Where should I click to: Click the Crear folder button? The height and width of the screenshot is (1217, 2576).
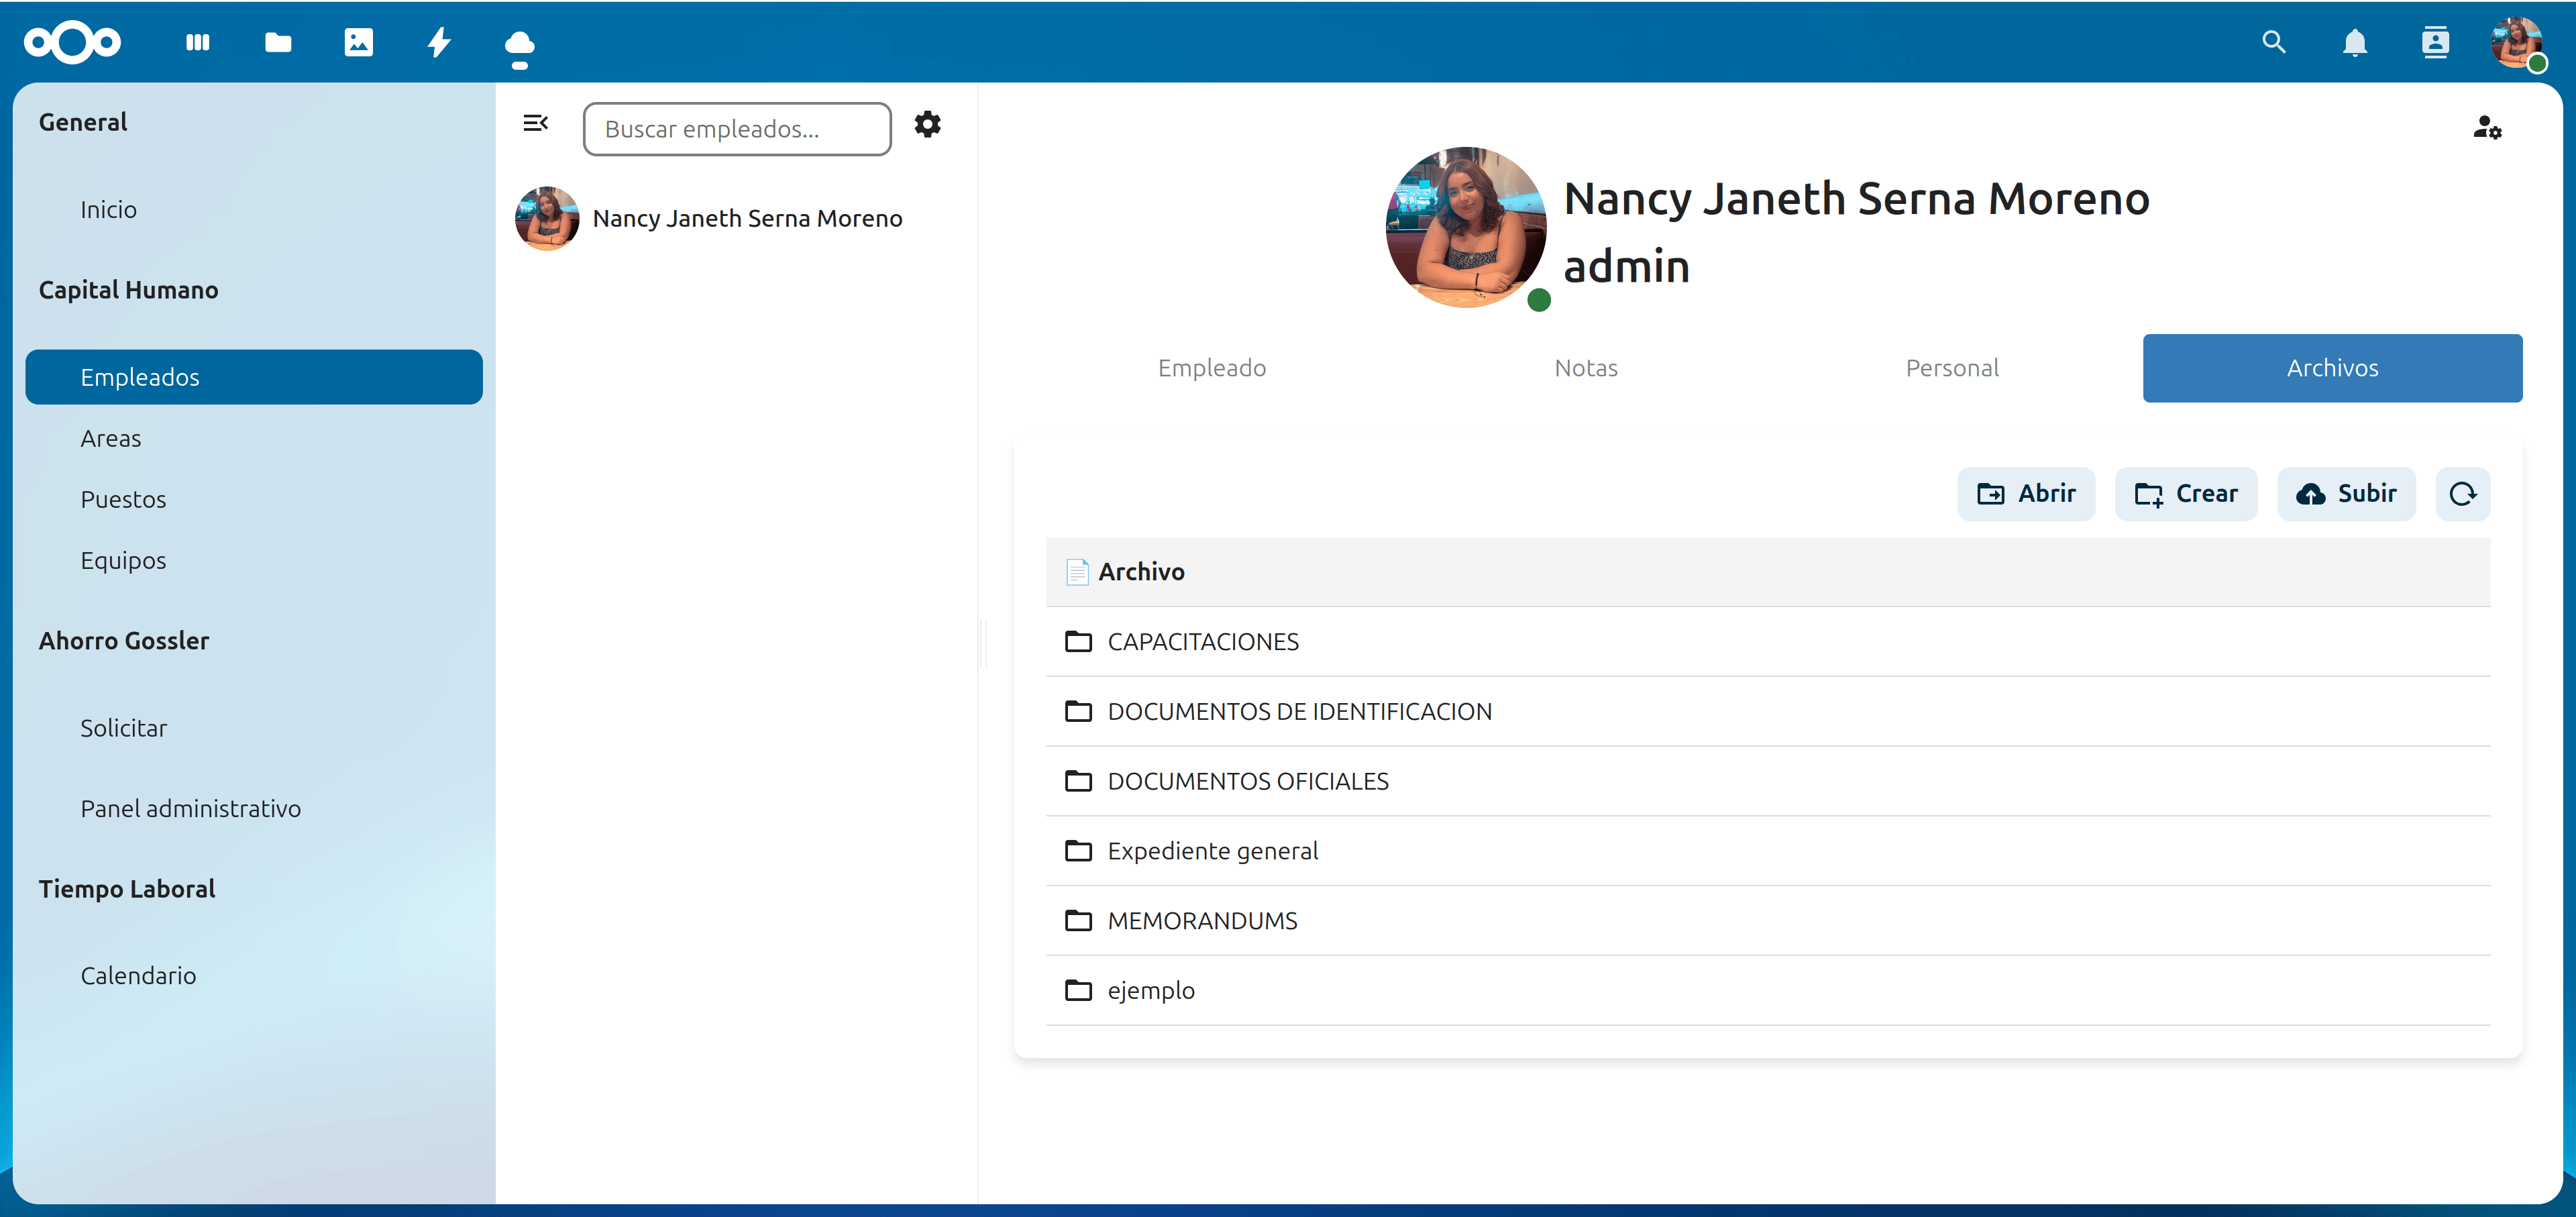click(x=2186, y=494)
